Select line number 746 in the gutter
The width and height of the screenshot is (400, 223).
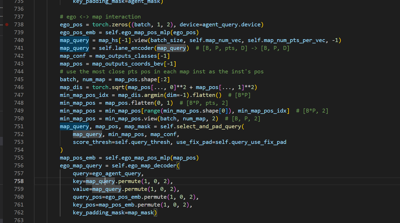(19, 87)
